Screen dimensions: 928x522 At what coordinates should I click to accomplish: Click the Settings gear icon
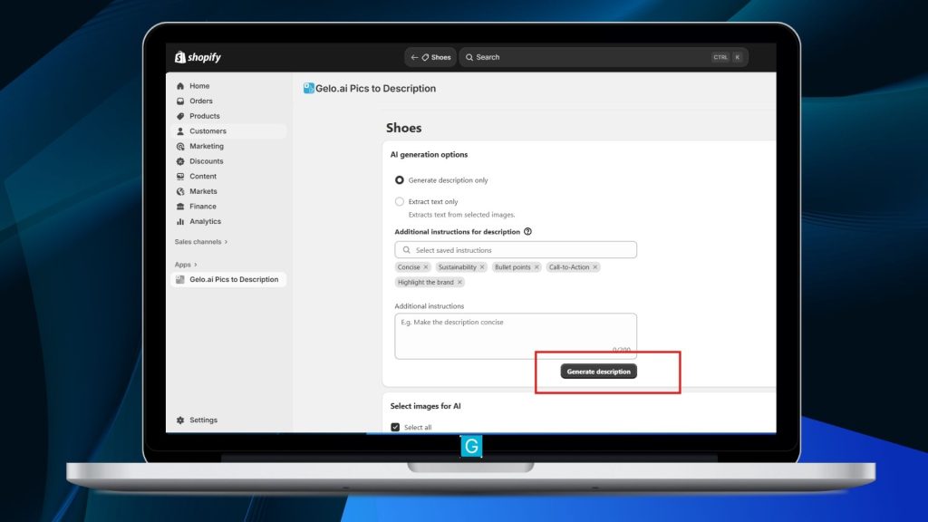coord(180,420)
